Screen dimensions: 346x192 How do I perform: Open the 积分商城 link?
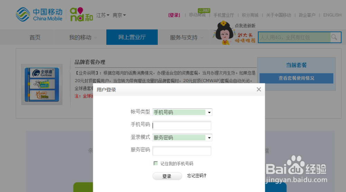click(x=250, y=15)
